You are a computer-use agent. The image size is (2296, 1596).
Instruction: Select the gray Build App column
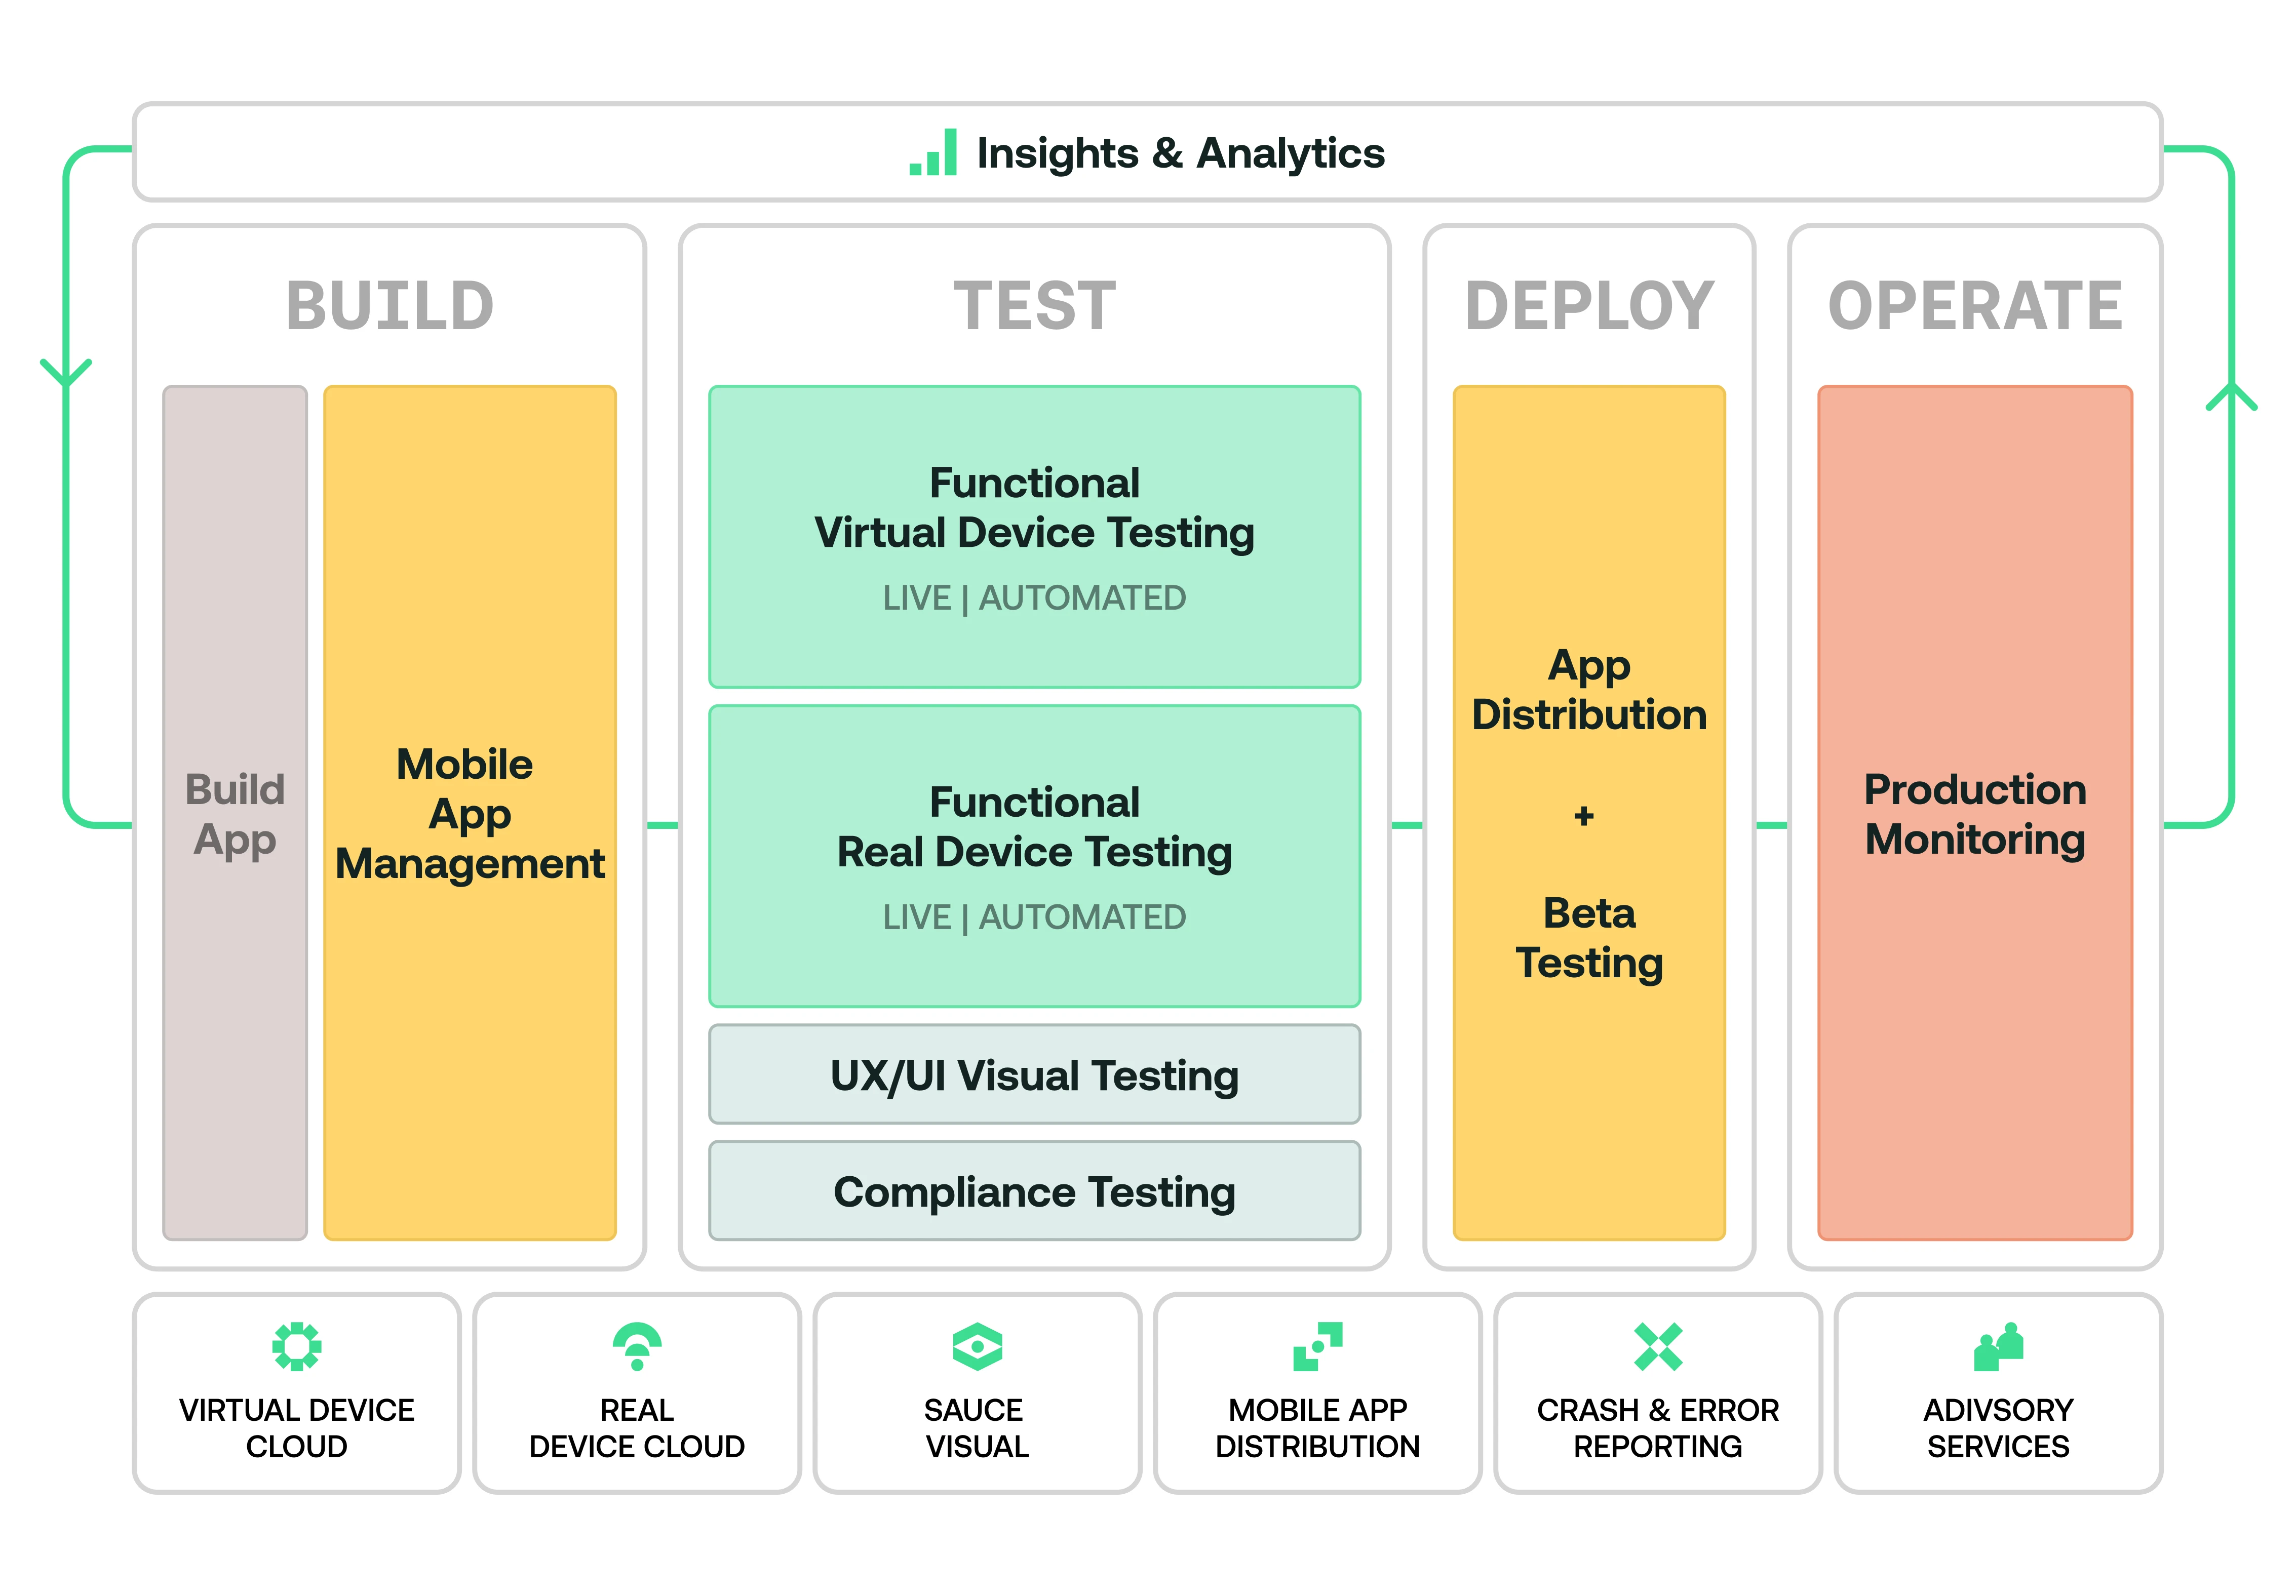[234, 812]
